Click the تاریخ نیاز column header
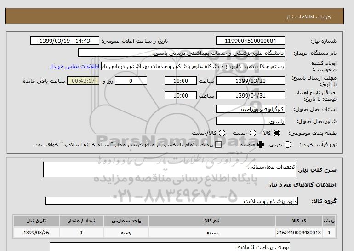 tap(36, 221)
